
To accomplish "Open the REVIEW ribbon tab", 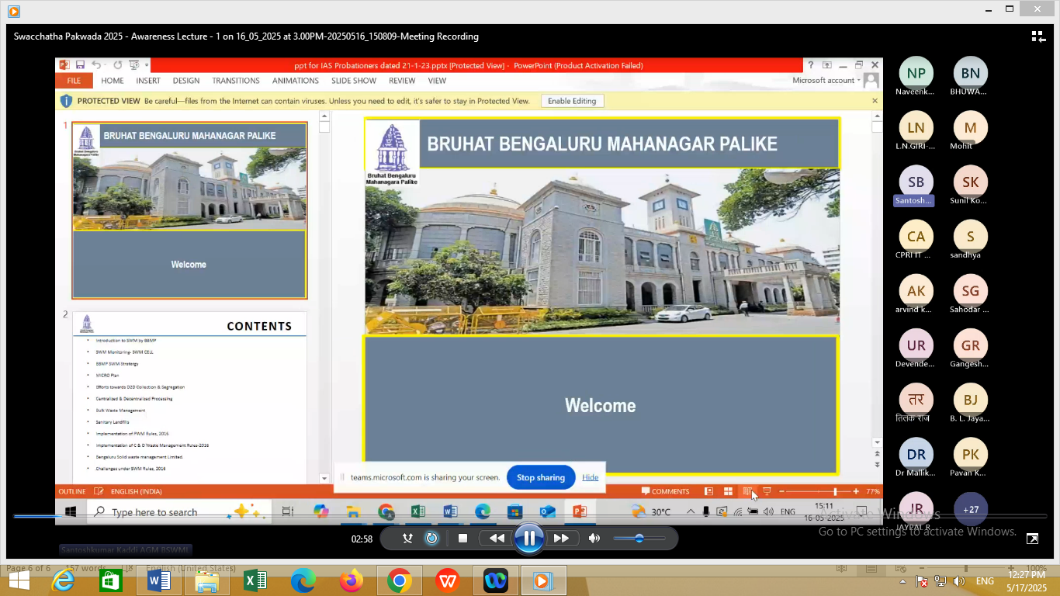I will [402, 81].
